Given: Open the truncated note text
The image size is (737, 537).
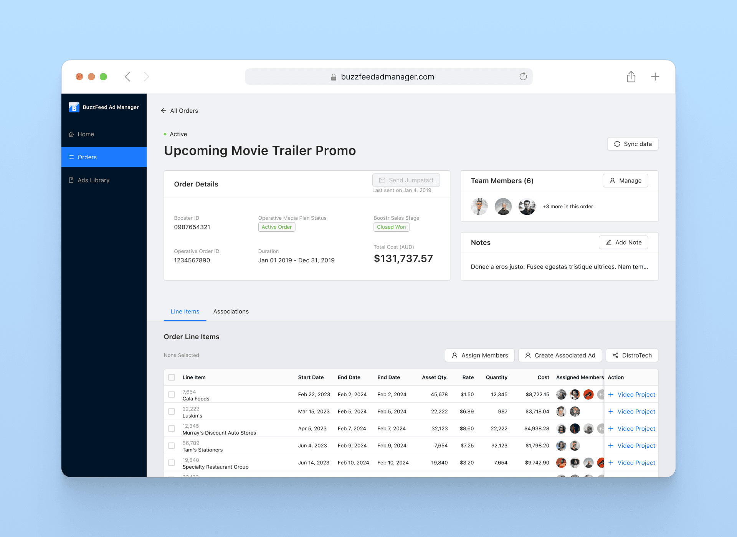Looking at the screenshot, I should pyautogui.click(x=559, y=267).
